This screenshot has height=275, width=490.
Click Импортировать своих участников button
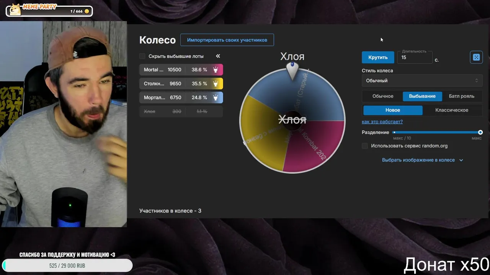click(x=227, y=40)
